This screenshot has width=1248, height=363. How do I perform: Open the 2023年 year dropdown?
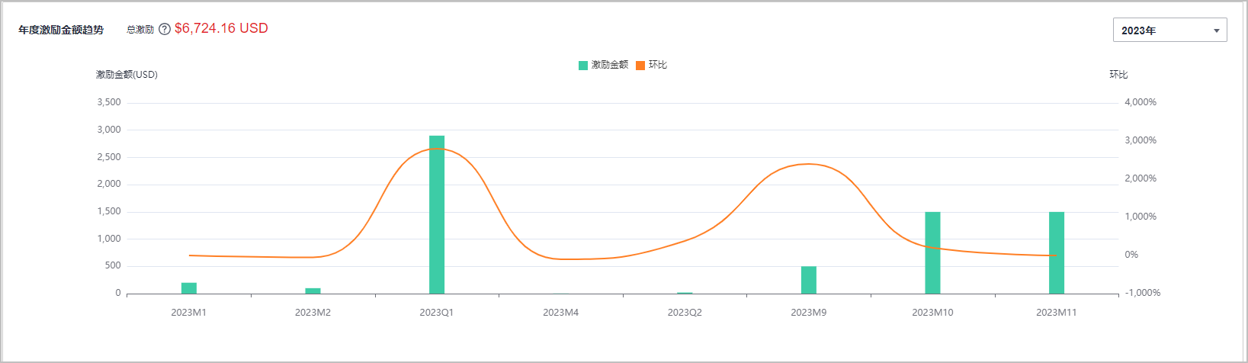1169,30
